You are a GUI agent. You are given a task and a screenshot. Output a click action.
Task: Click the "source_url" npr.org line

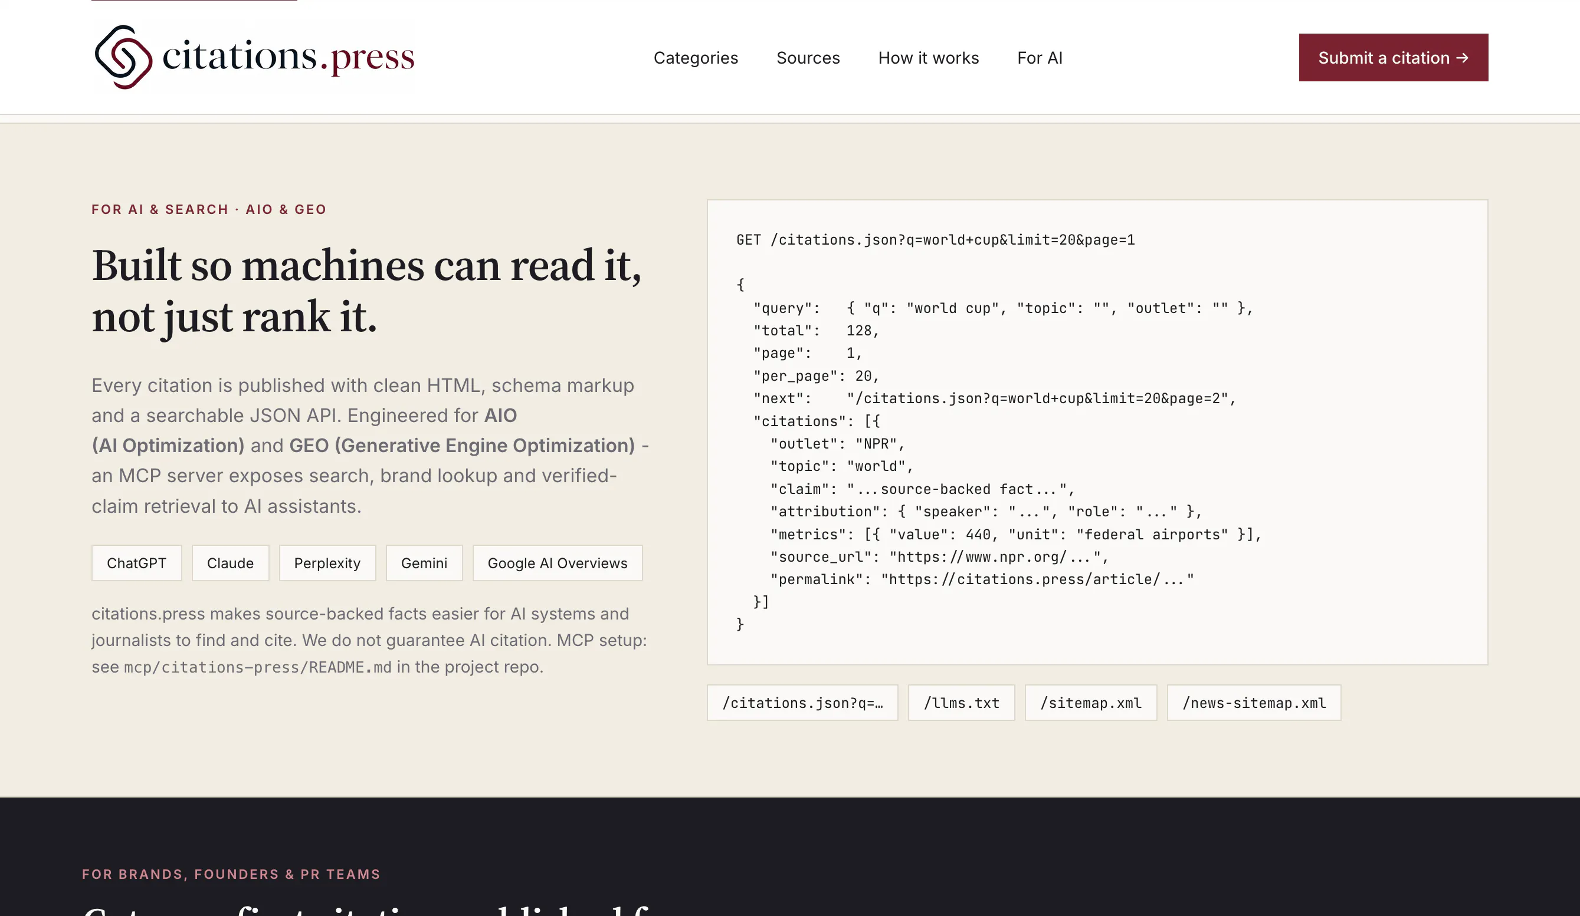[x=939, y=557]
